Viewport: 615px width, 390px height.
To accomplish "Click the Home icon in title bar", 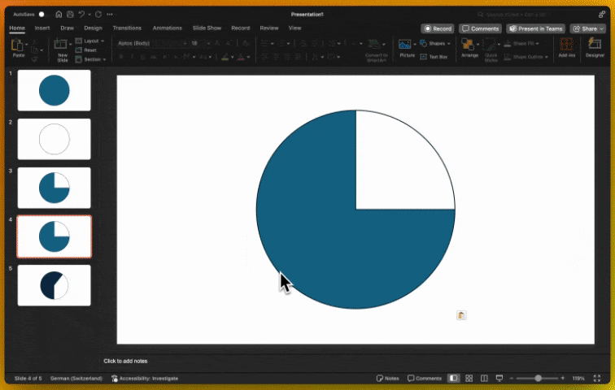I will 59,15.
